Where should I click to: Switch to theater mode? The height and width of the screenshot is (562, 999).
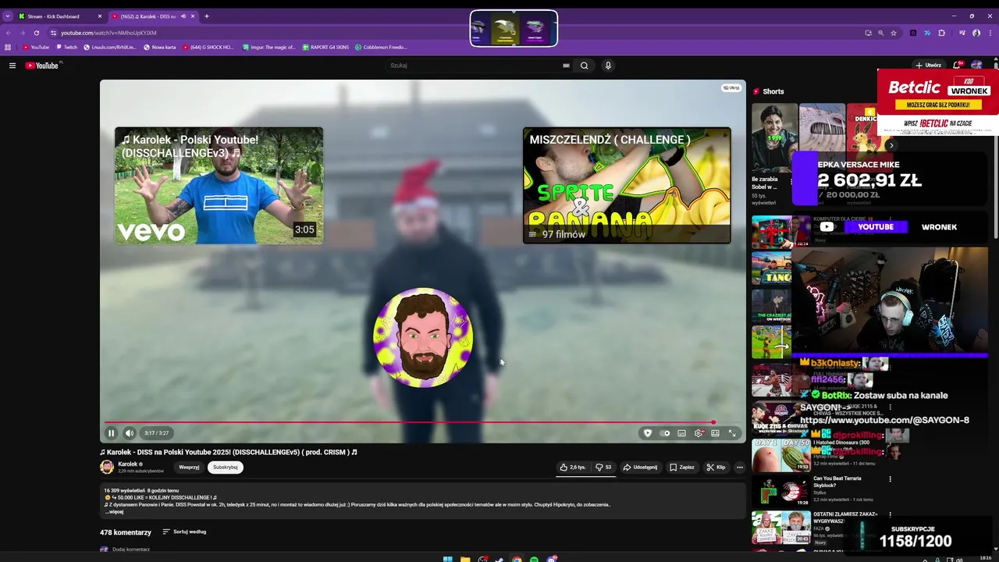[x=715, y=433]
